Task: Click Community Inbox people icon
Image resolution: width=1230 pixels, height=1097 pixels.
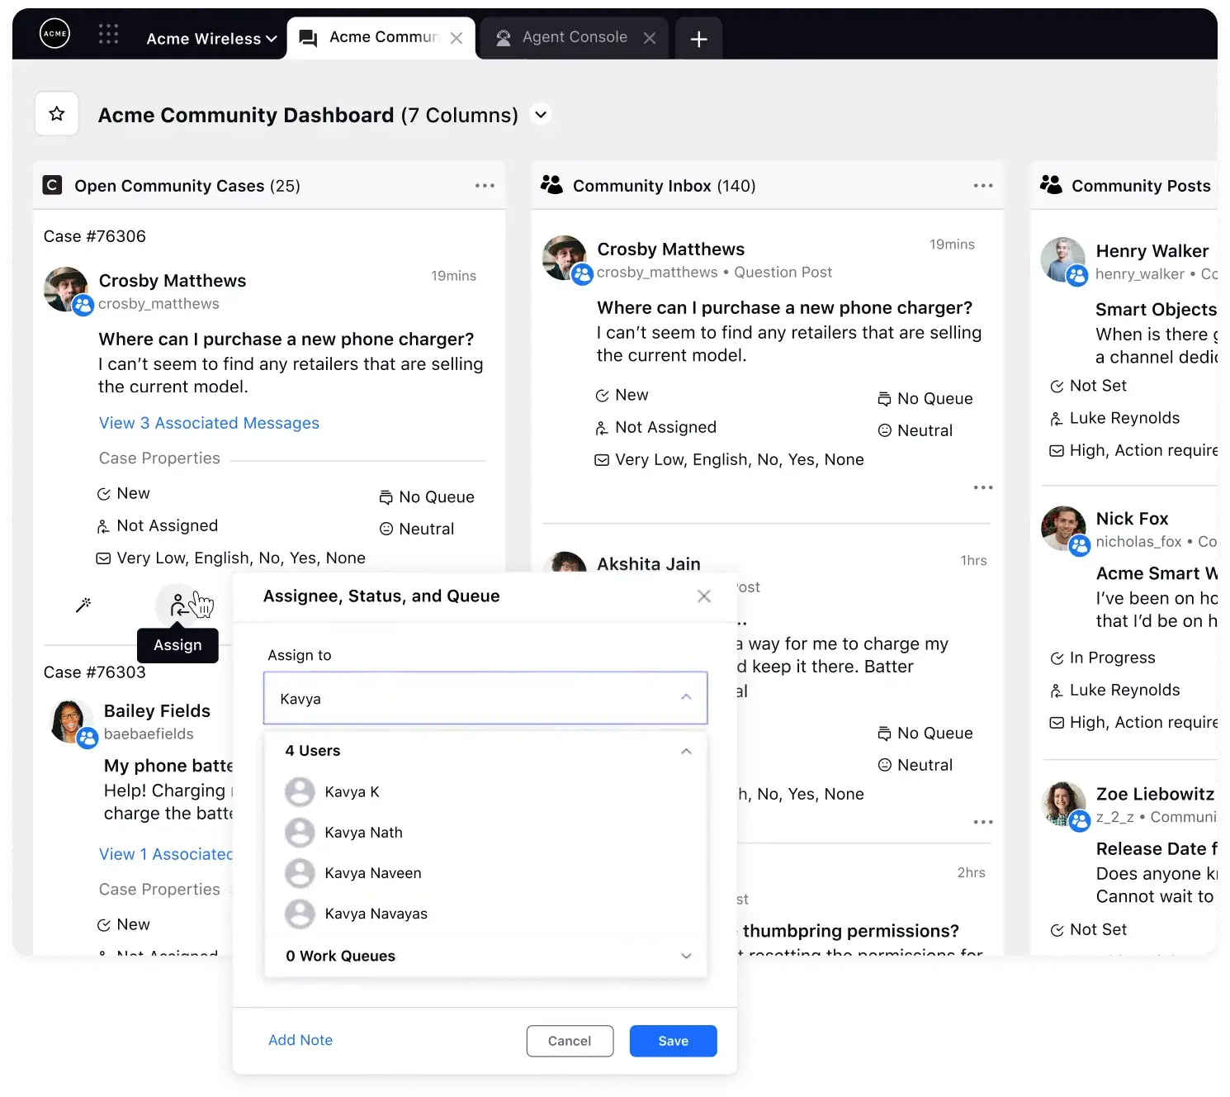Action: pos(551,184)
